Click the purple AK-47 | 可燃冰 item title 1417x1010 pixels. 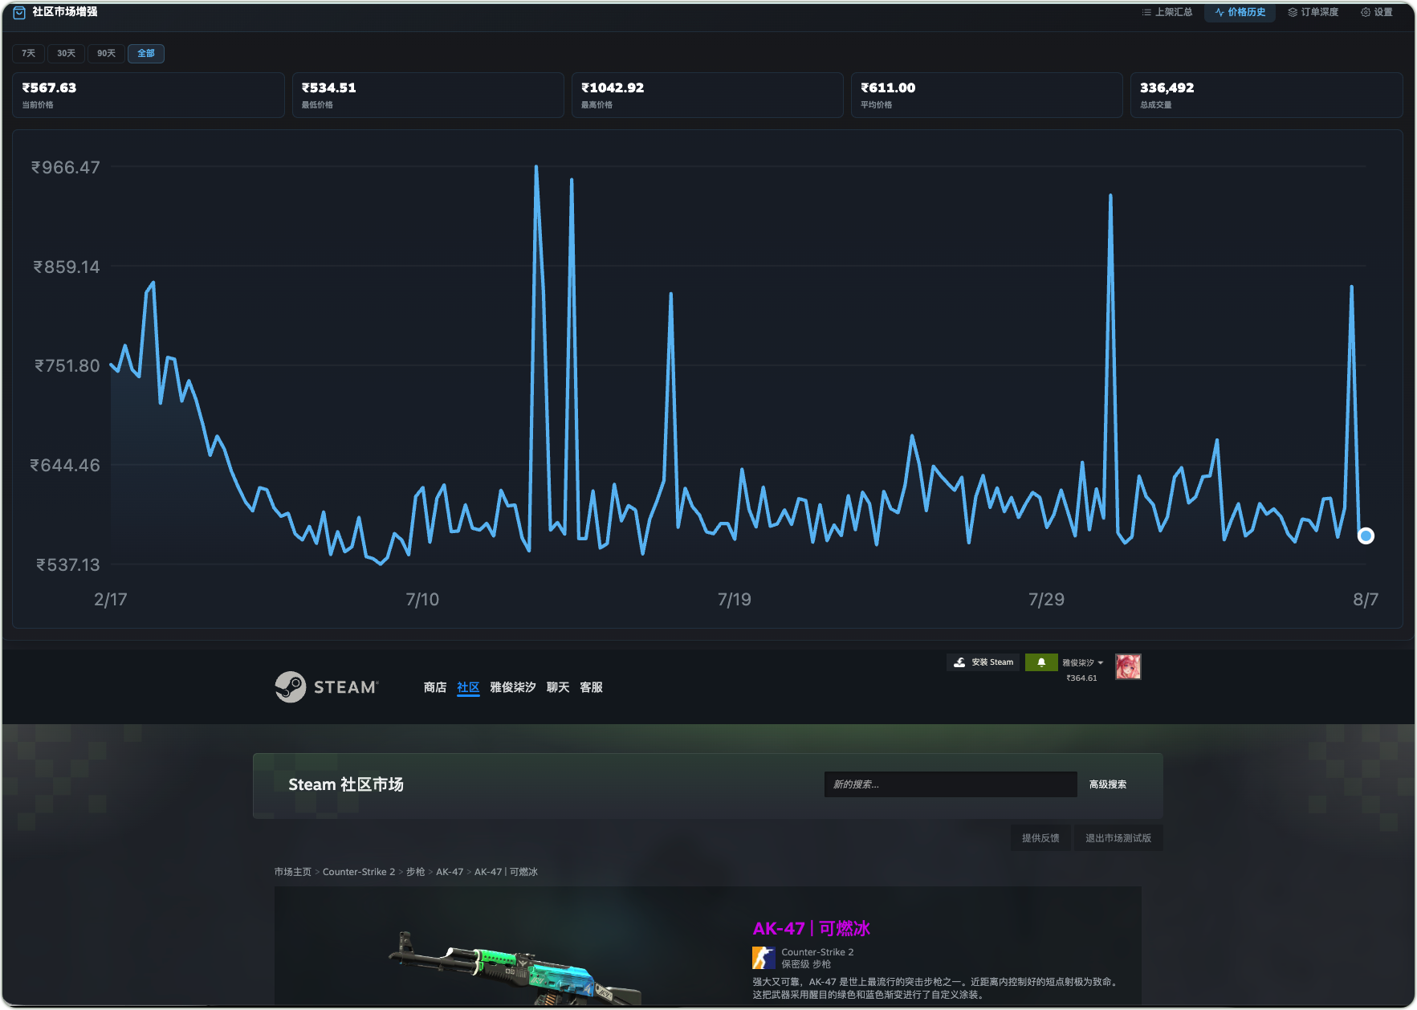pyautogui.click(x=811, y=929)
